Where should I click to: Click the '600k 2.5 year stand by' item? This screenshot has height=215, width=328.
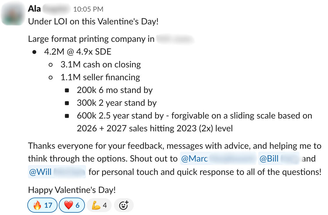pyautogui.click(x=194, y=116)
